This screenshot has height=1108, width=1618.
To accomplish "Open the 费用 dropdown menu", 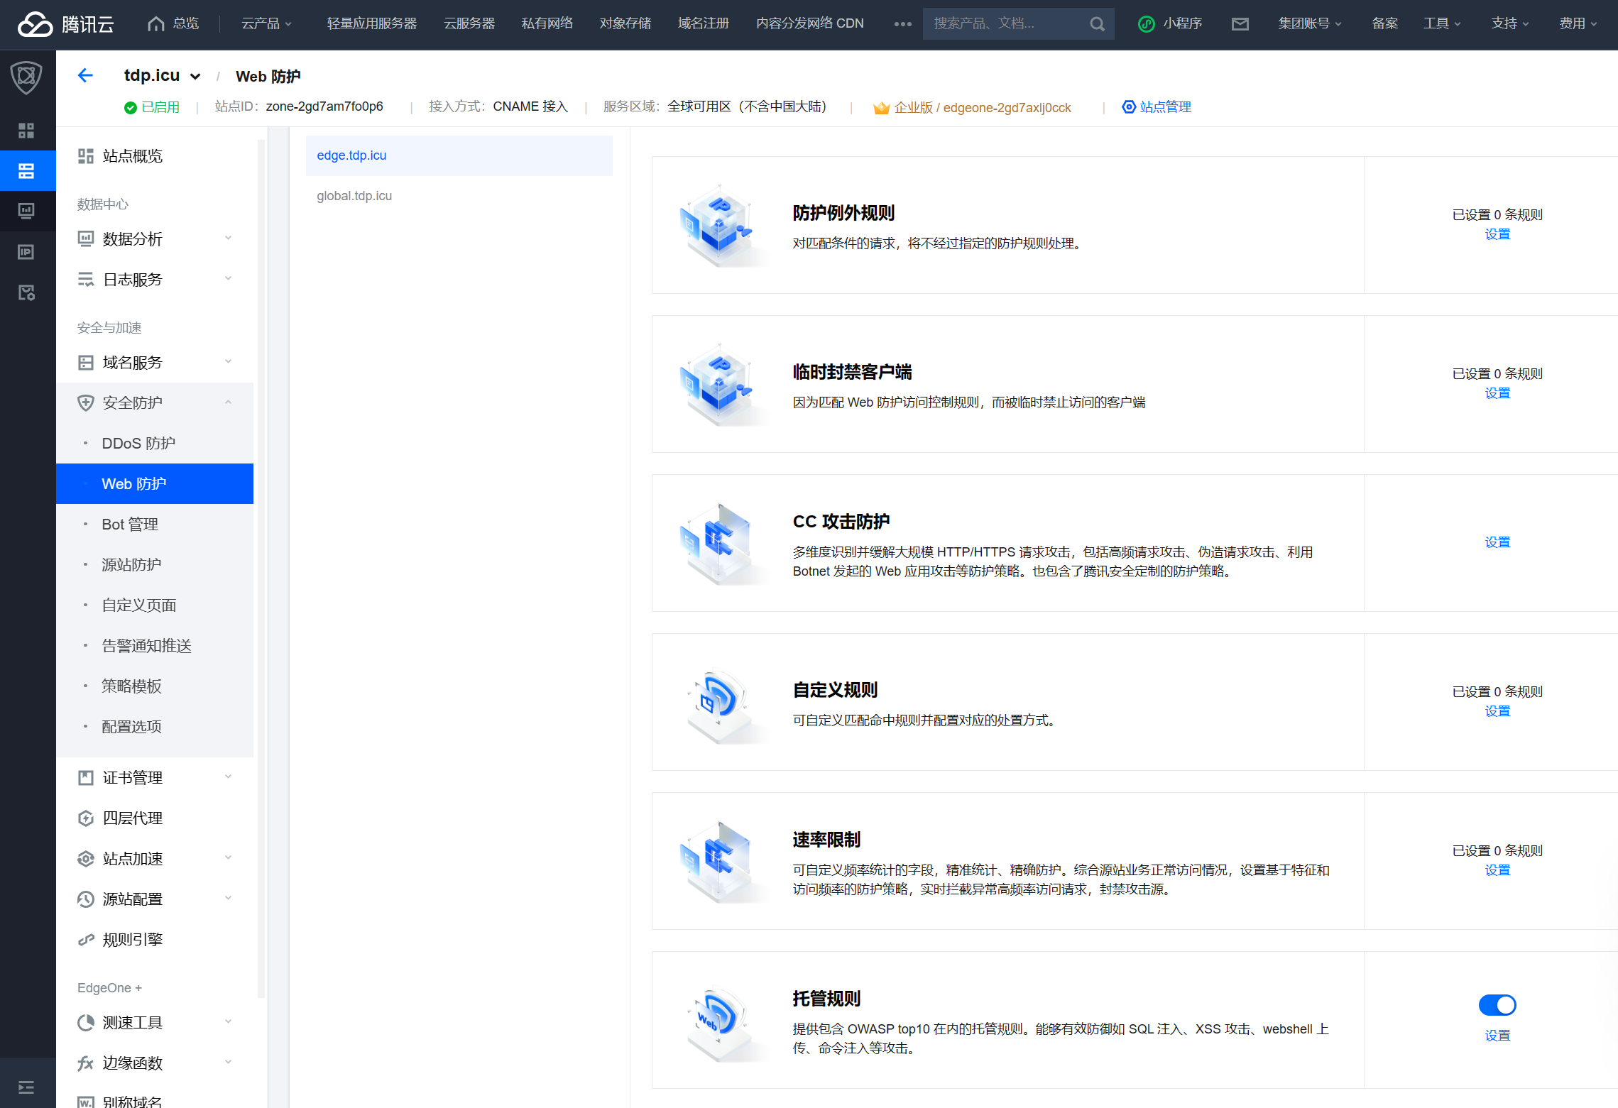I will coord(1578,24).
